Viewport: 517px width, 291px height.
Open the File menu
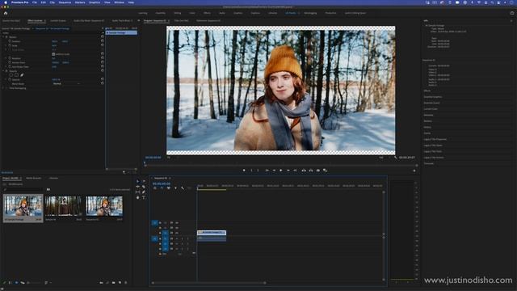(35, 2)
